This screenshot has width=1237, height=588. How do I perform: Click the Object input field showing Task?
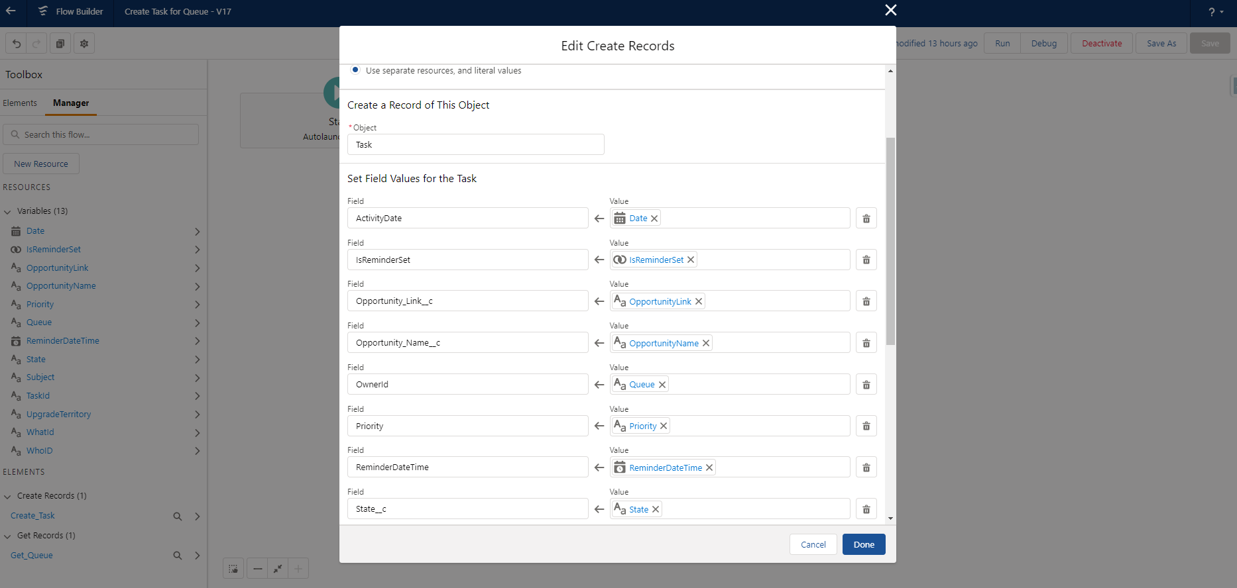[475, 144]
